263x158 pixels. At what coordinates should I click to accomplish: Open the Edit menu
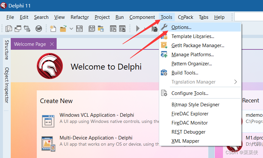pos(24,17)
